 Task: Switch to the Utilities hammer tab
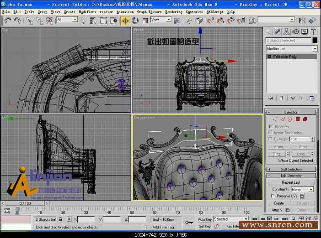point(313,31)
